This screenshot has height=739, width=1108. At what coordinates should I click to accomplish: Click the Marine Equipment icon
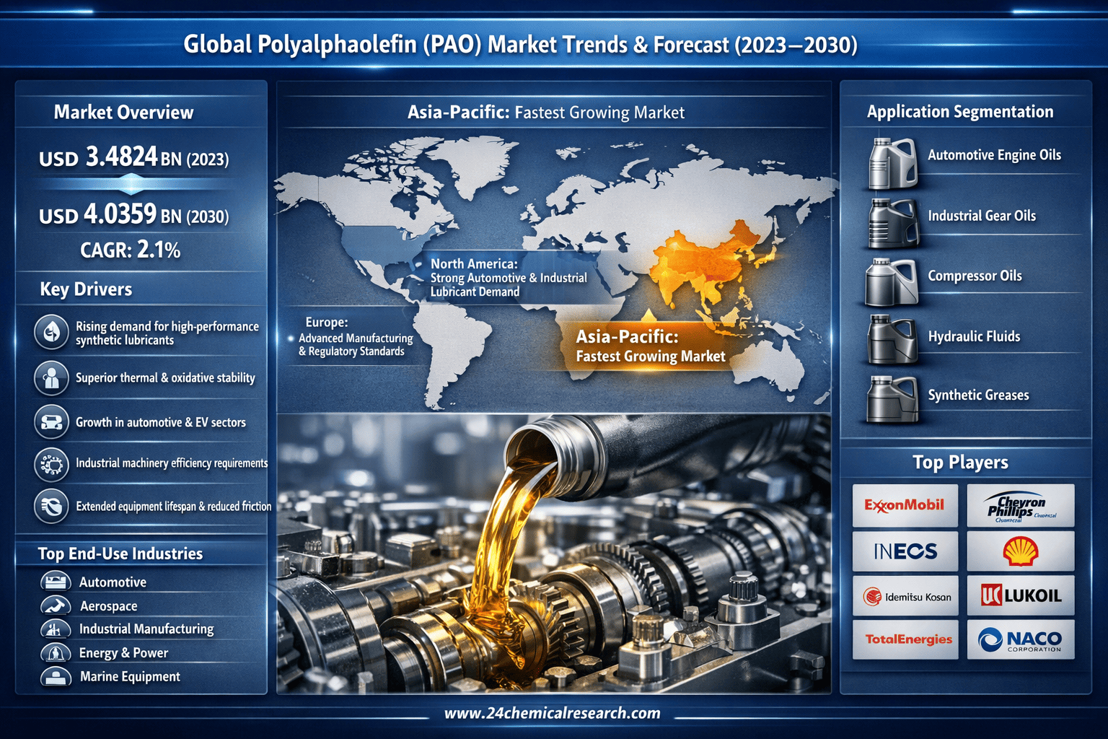click(x=56, y=677)
